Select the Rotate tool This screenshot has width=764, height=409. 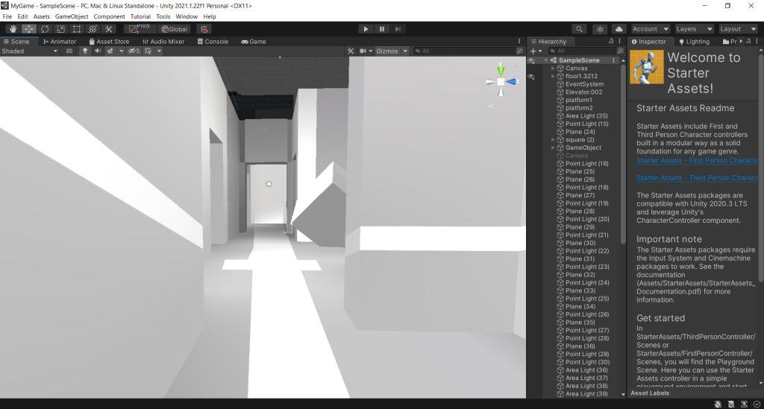pos(45,29)
